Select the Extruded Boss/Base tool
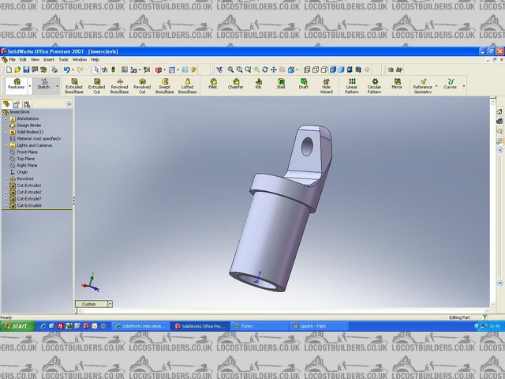 click(73, 85)
